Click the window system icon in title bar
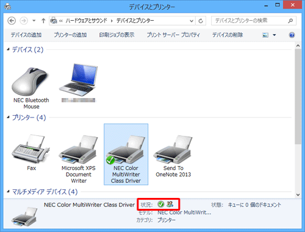305x232 pixels. click(x=8, y=7)
